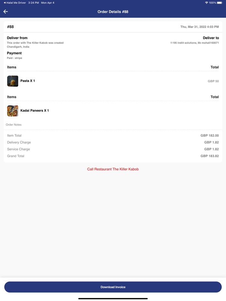226x301 pixels.
Task: Tap the Paid : stripe payment text
Action: point(15,58)
